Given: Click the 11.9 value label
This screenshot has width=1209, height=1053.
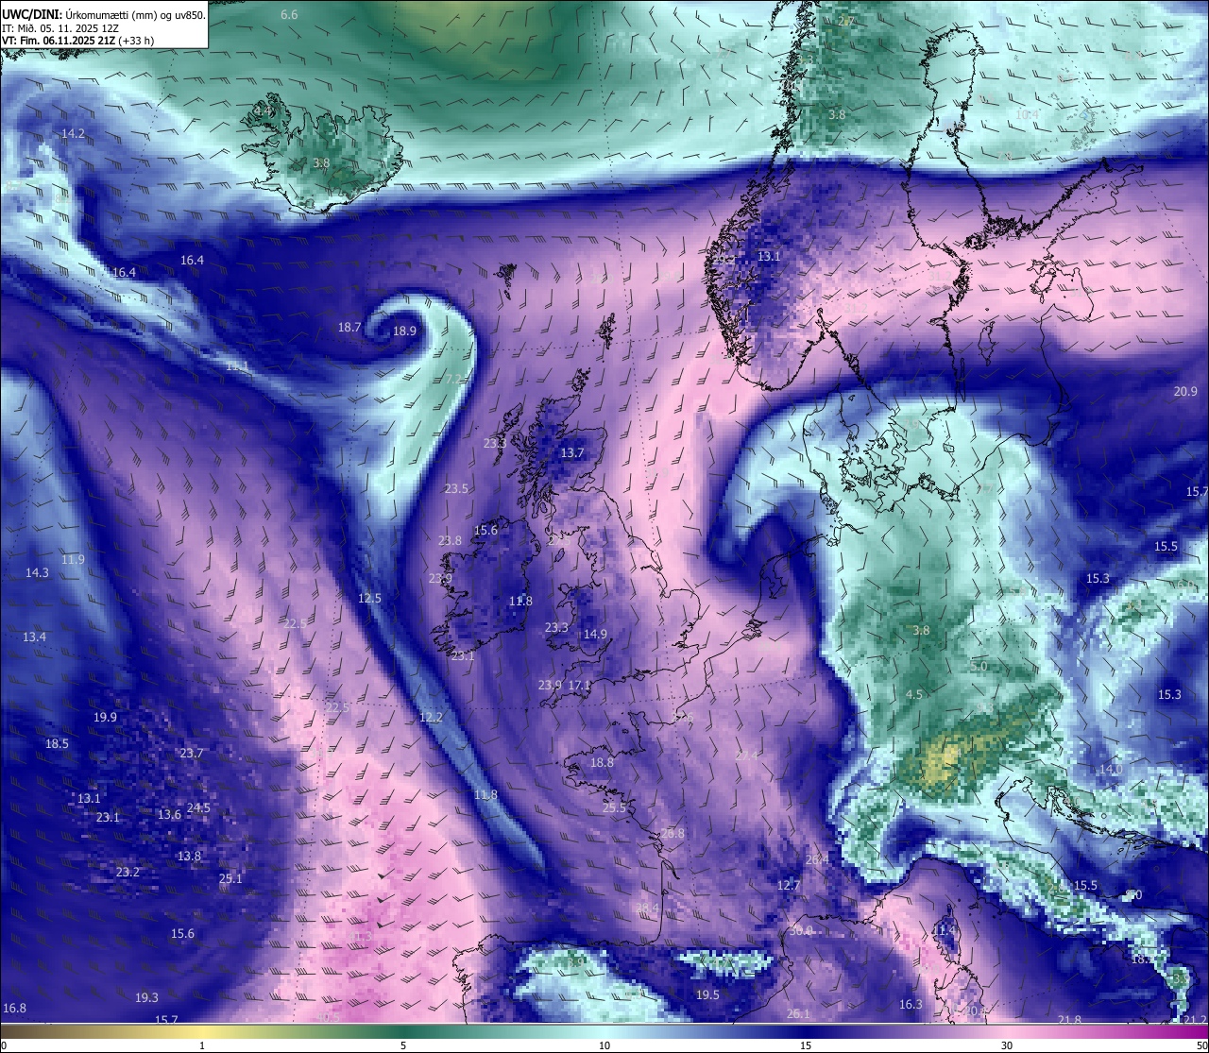Looking at the screenshot, I should [x=73, y=559].
